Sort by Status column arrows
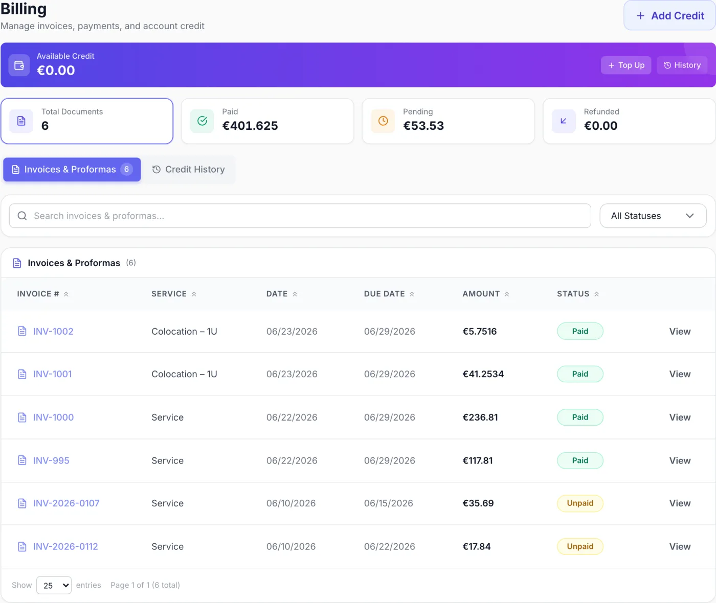Screen dimensions: 716x603 point(596,294)
